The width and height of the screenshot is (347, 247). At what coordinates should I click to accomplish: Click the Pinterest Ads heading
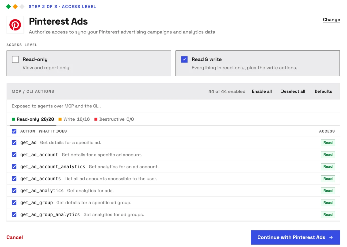[x=58, y=21]
